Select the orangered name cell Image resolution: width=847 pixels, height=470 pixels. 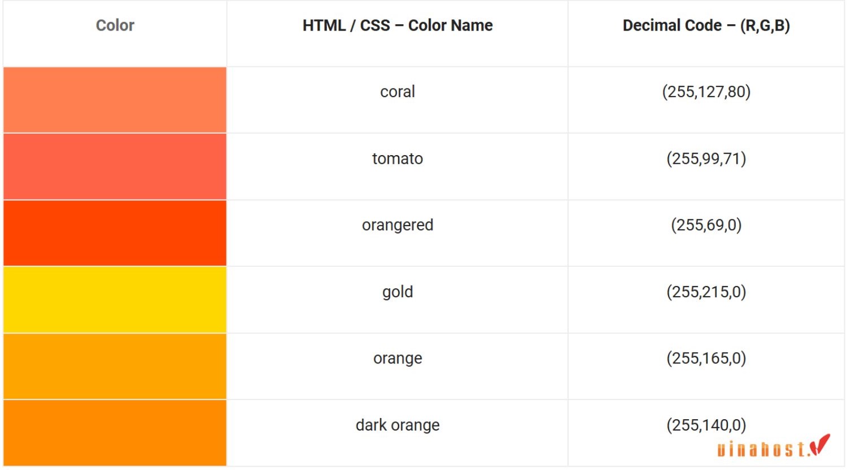(398, 233)
